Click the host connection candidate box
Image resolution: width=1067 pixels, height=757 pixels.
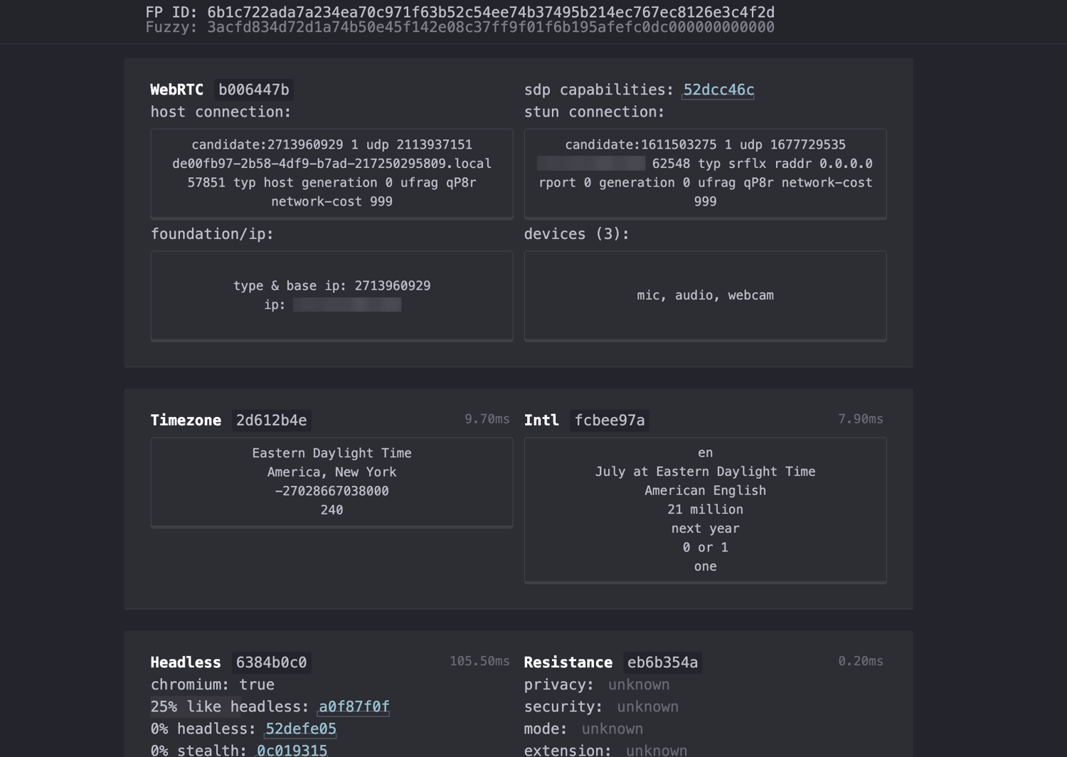click(331, 173)
